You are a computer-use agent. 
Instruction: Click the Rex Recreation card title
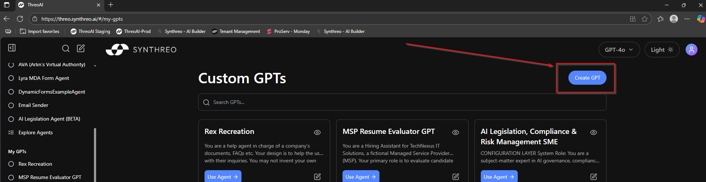(229, 131)
